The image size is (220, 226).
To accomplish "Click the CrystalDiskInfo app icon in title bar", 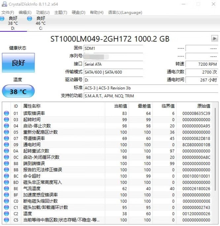I will [4, 4].
